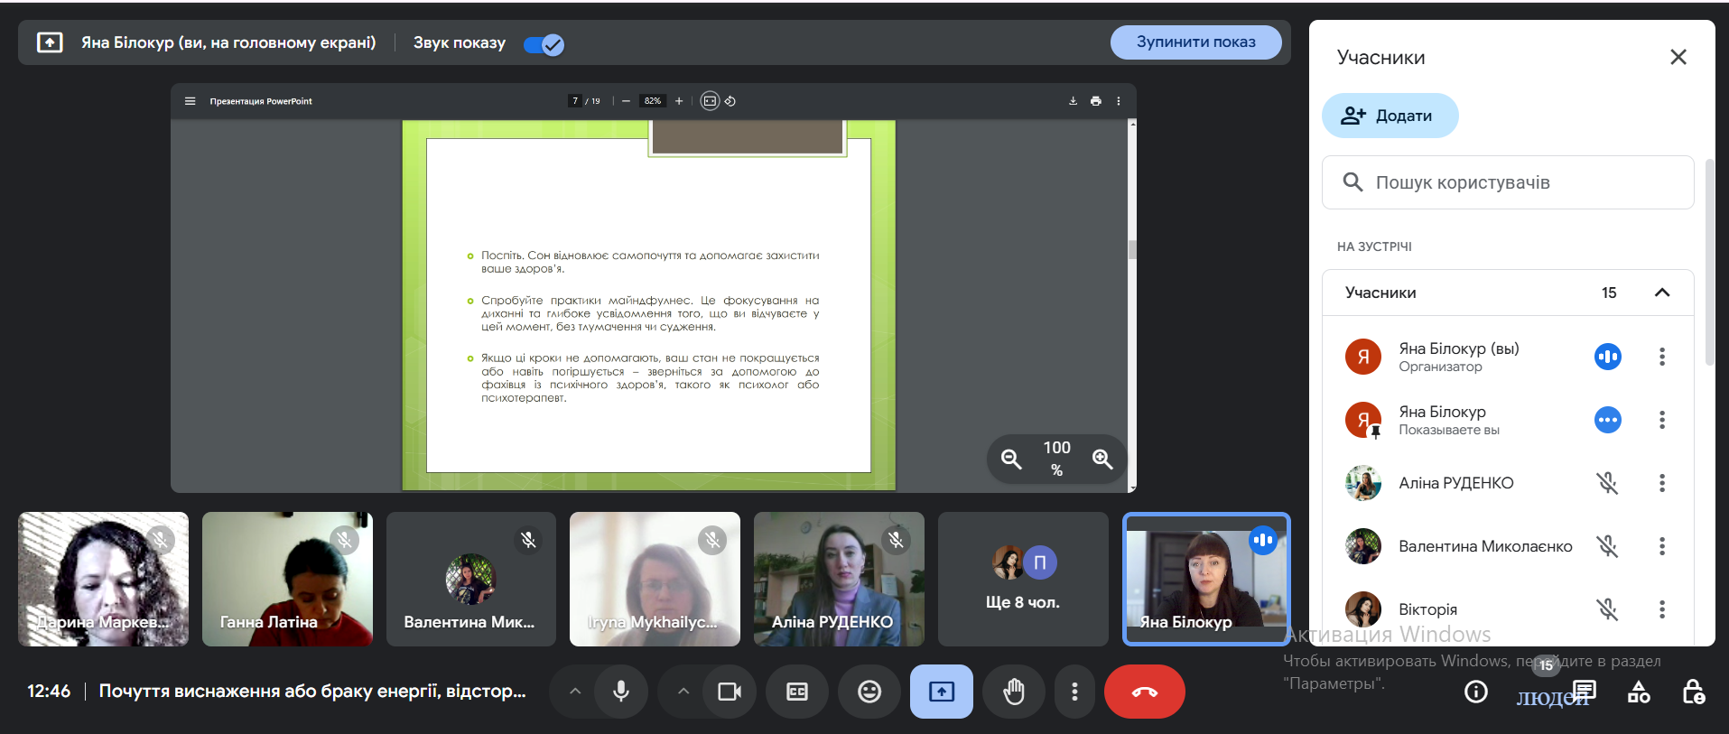
Task: Click muted mic icon for Валентина Миколаєнко
Action: pos(1607,546)
